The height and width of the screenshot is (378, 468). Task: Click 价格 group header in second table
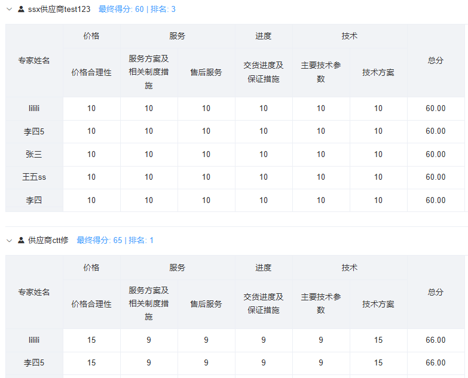point(91,268)
